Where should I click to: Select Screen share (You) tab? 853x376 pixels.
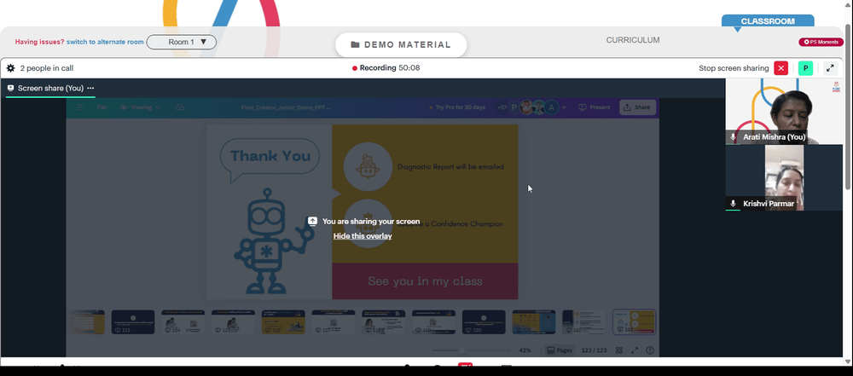coord(50,88)
